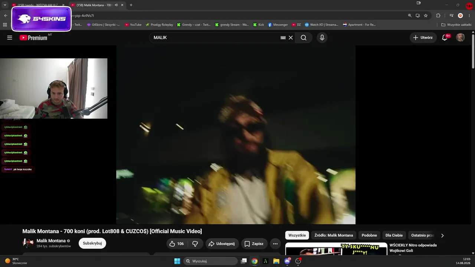Viewport: 475px width, 267px height.
Task: Open the Windows Start menu
Action: 177,261
